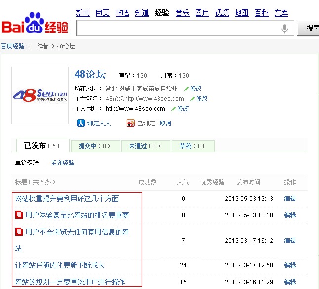Click the date 2013-03-16 11:29
This screenshot has height=289, width=319.
coord(249,282)
